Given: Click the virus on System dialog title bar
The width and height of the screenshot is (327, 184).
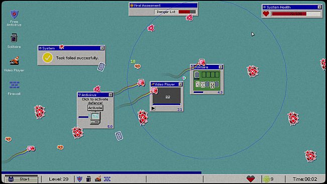Looking at the screenshot, I should pyautogui.click(x=61, y=47).
